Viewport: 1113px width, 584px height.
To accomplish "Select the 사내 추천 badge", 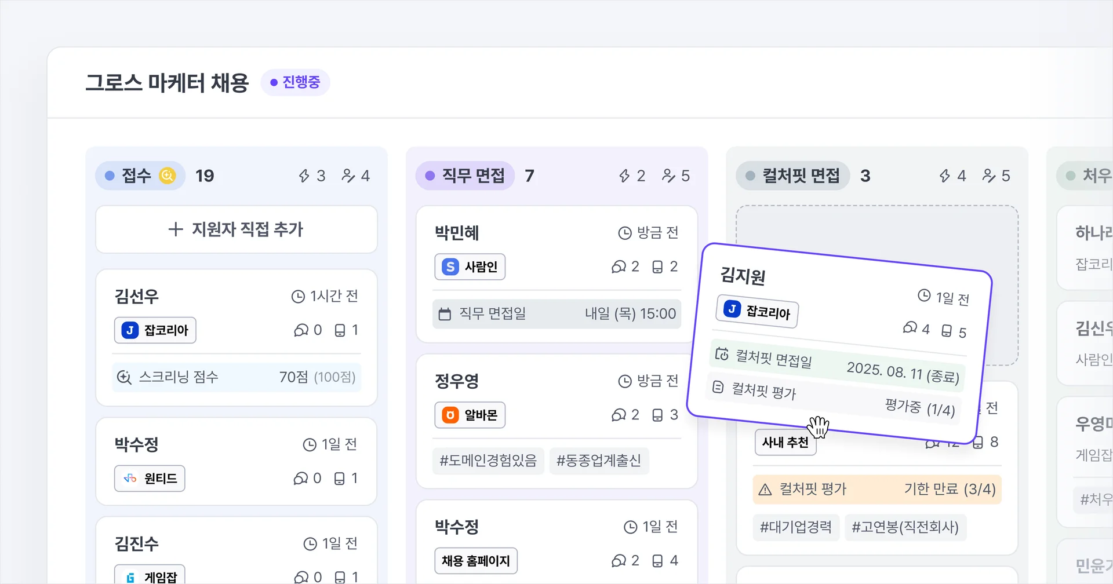I will click(x=785, y=442).
